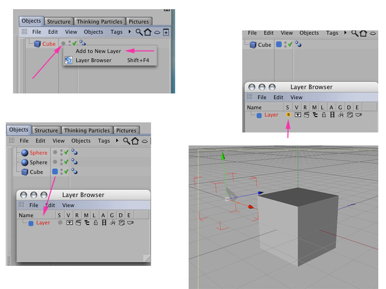Screen dimensions: 386x289
Task: Click gray layer dot on red Sphere row
Action: coord(55,152)
